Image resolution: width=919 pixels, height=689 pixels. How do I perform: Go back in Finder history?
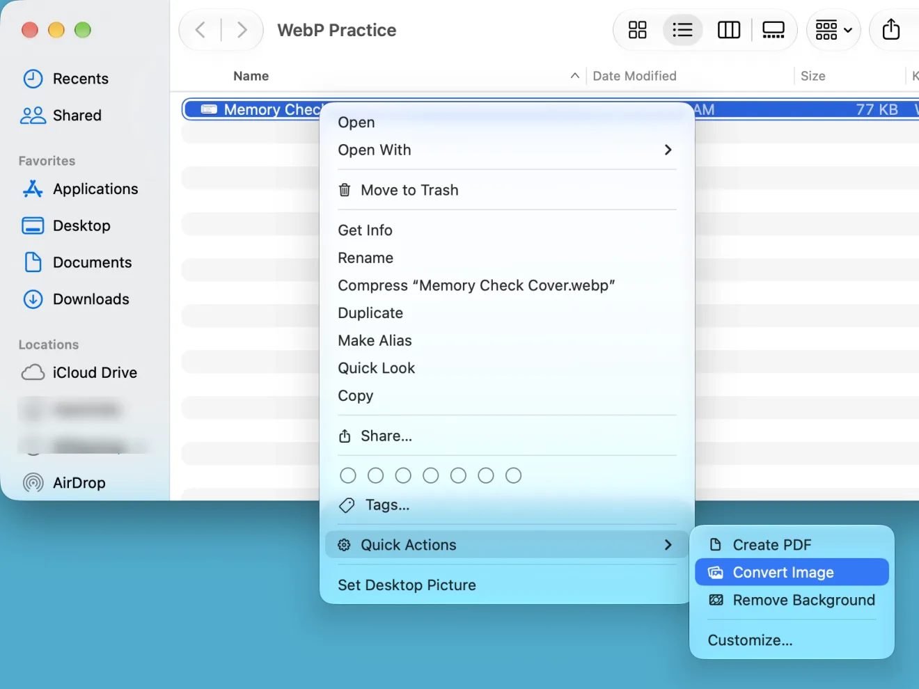coord(201,30)
